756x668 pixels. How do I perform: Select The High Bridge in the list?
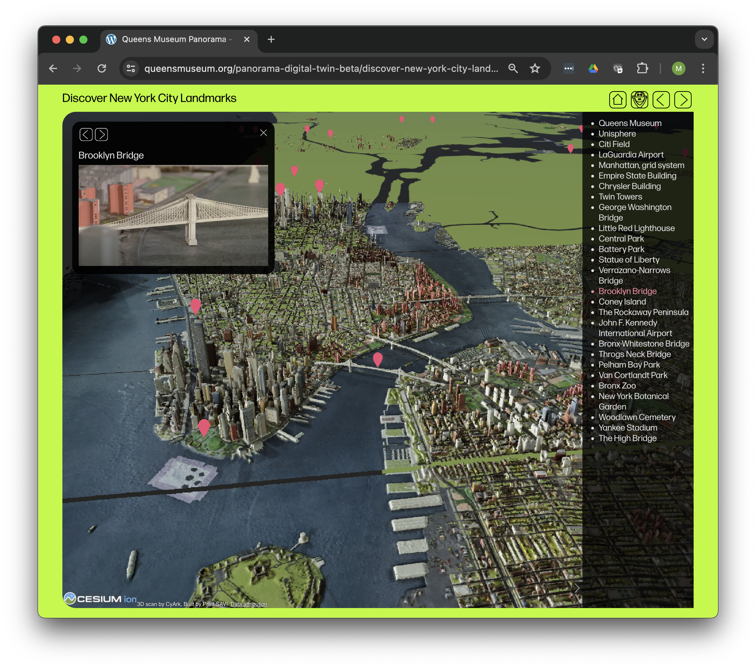pyautogui.click(x=628, y=438)
